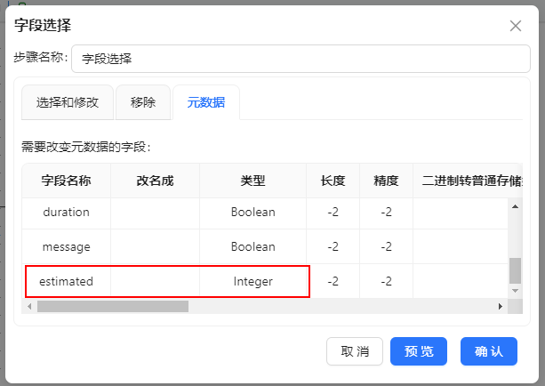The width and height of the screenshot is (545, 386).
Task: Select the 元数据 tab
Action: (x=205, y=102)
